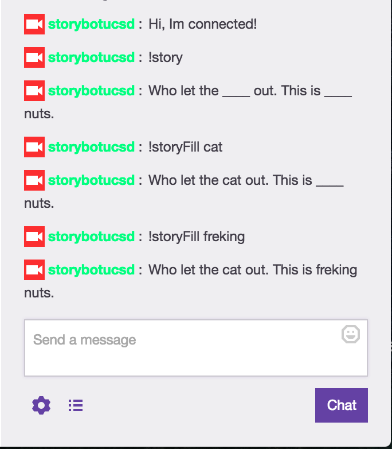Click broadcaster badge beside '!storyFill cat'
The height and width of the screenshot is (449, 392).
point(34,147)
